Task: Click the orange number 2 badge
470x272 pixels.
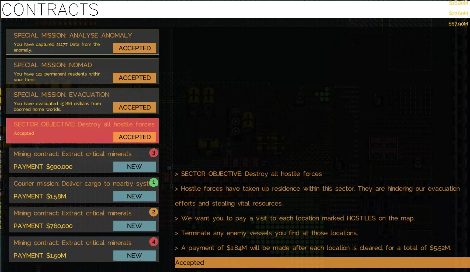Action: pyautogui.click(x=154, y=212)
